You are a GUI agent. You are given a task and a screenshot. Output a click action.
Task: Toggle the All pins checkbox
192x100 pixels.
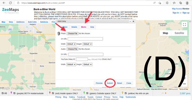3,93
